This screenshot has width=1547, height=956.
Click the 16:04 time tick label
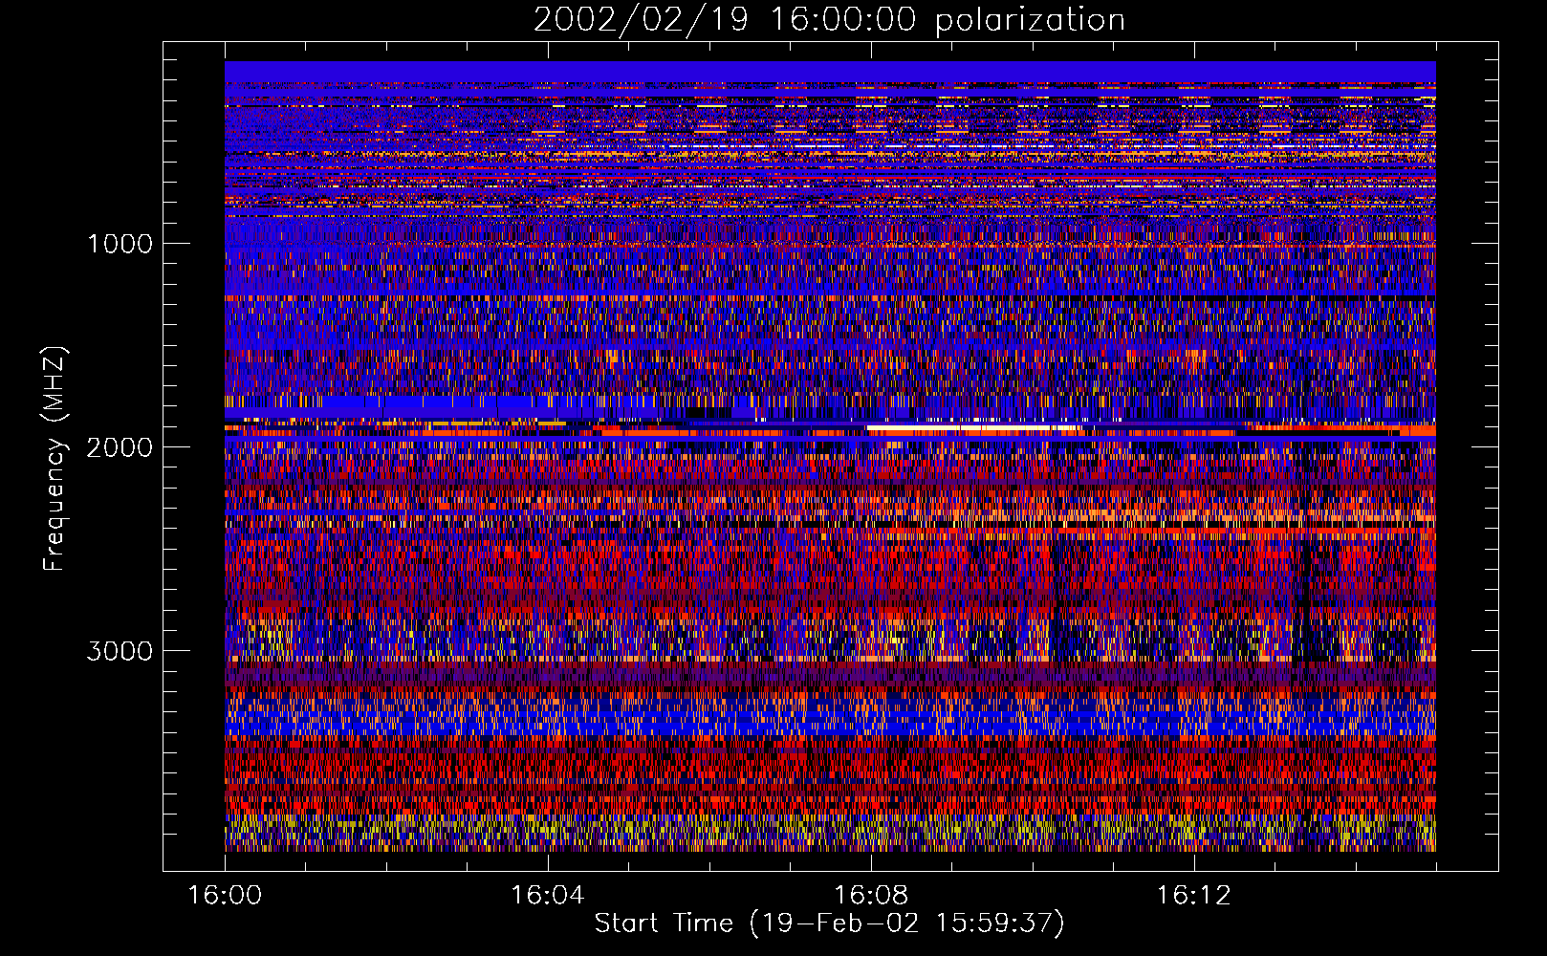pos(547,896)
